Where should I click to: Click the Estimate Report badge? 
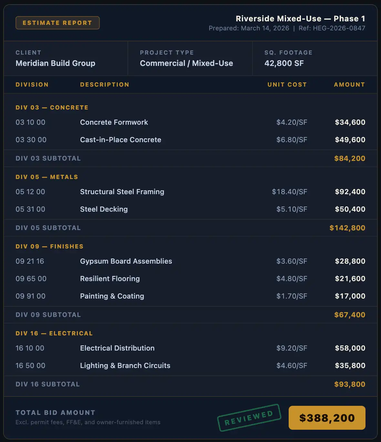point(57,23)
